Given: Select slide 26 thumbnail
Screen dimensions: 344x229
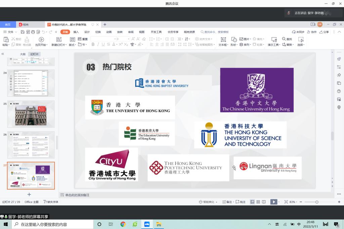Looking at the screenshot, I should [x=31, y=145].
